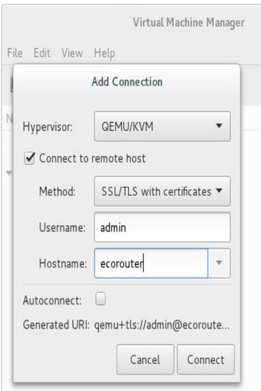
Task: Click the Username field containing admin
Action: click(x=162, y=227)
